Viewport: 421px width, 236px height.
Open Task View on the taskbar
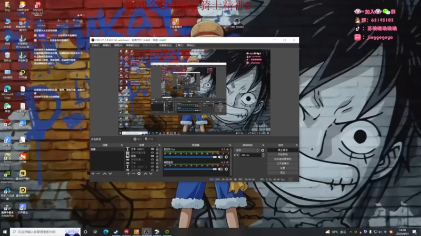pyautogui.click(x=95, y=232)
